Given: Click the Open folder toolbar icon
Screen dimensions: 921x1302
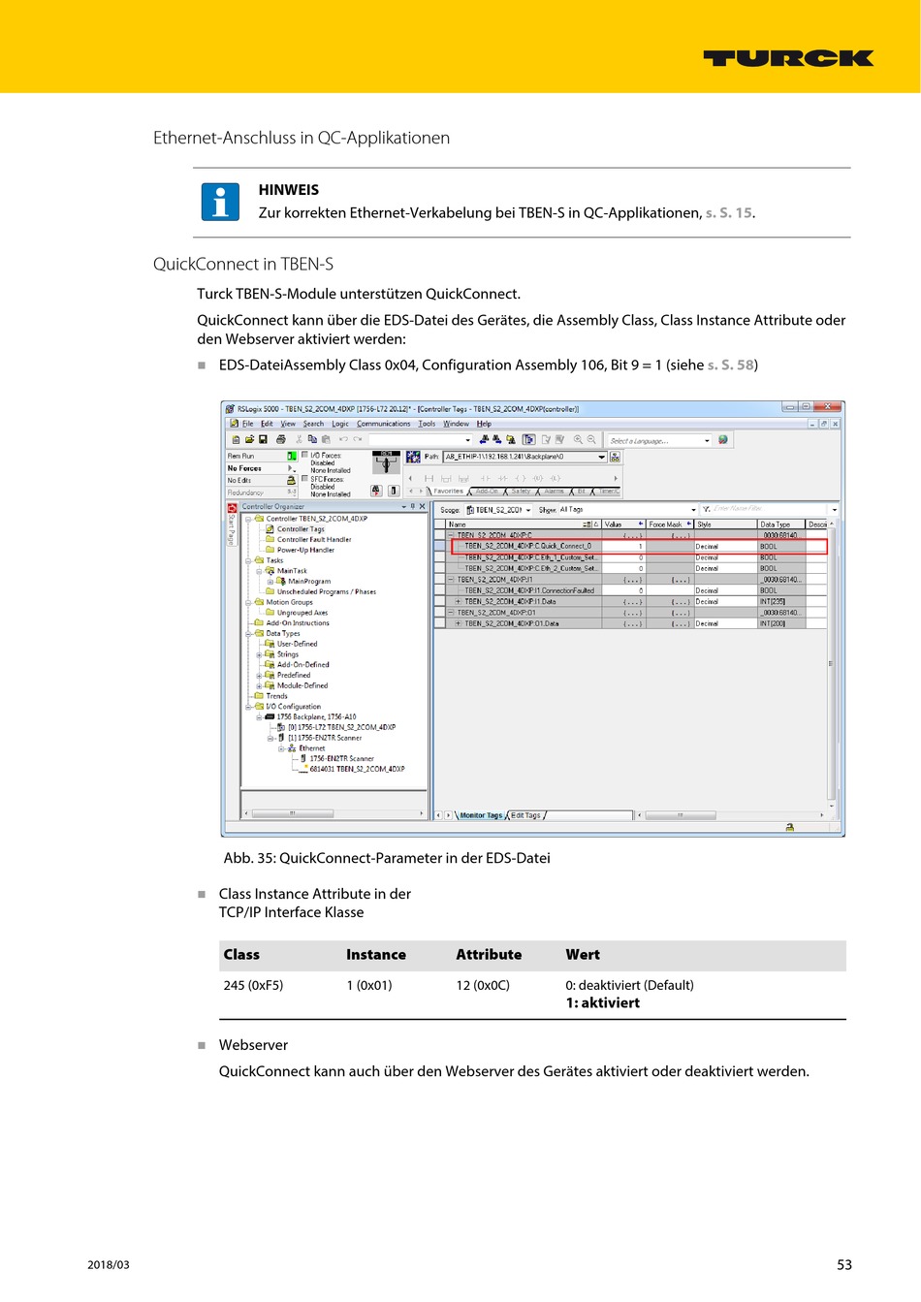Looking at the screenshot, I should point(249,439).
